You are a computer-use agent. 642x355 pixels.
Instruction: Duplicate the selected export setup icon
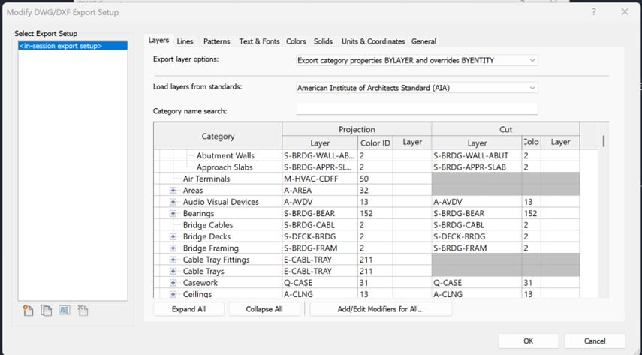tap(47, 311)
